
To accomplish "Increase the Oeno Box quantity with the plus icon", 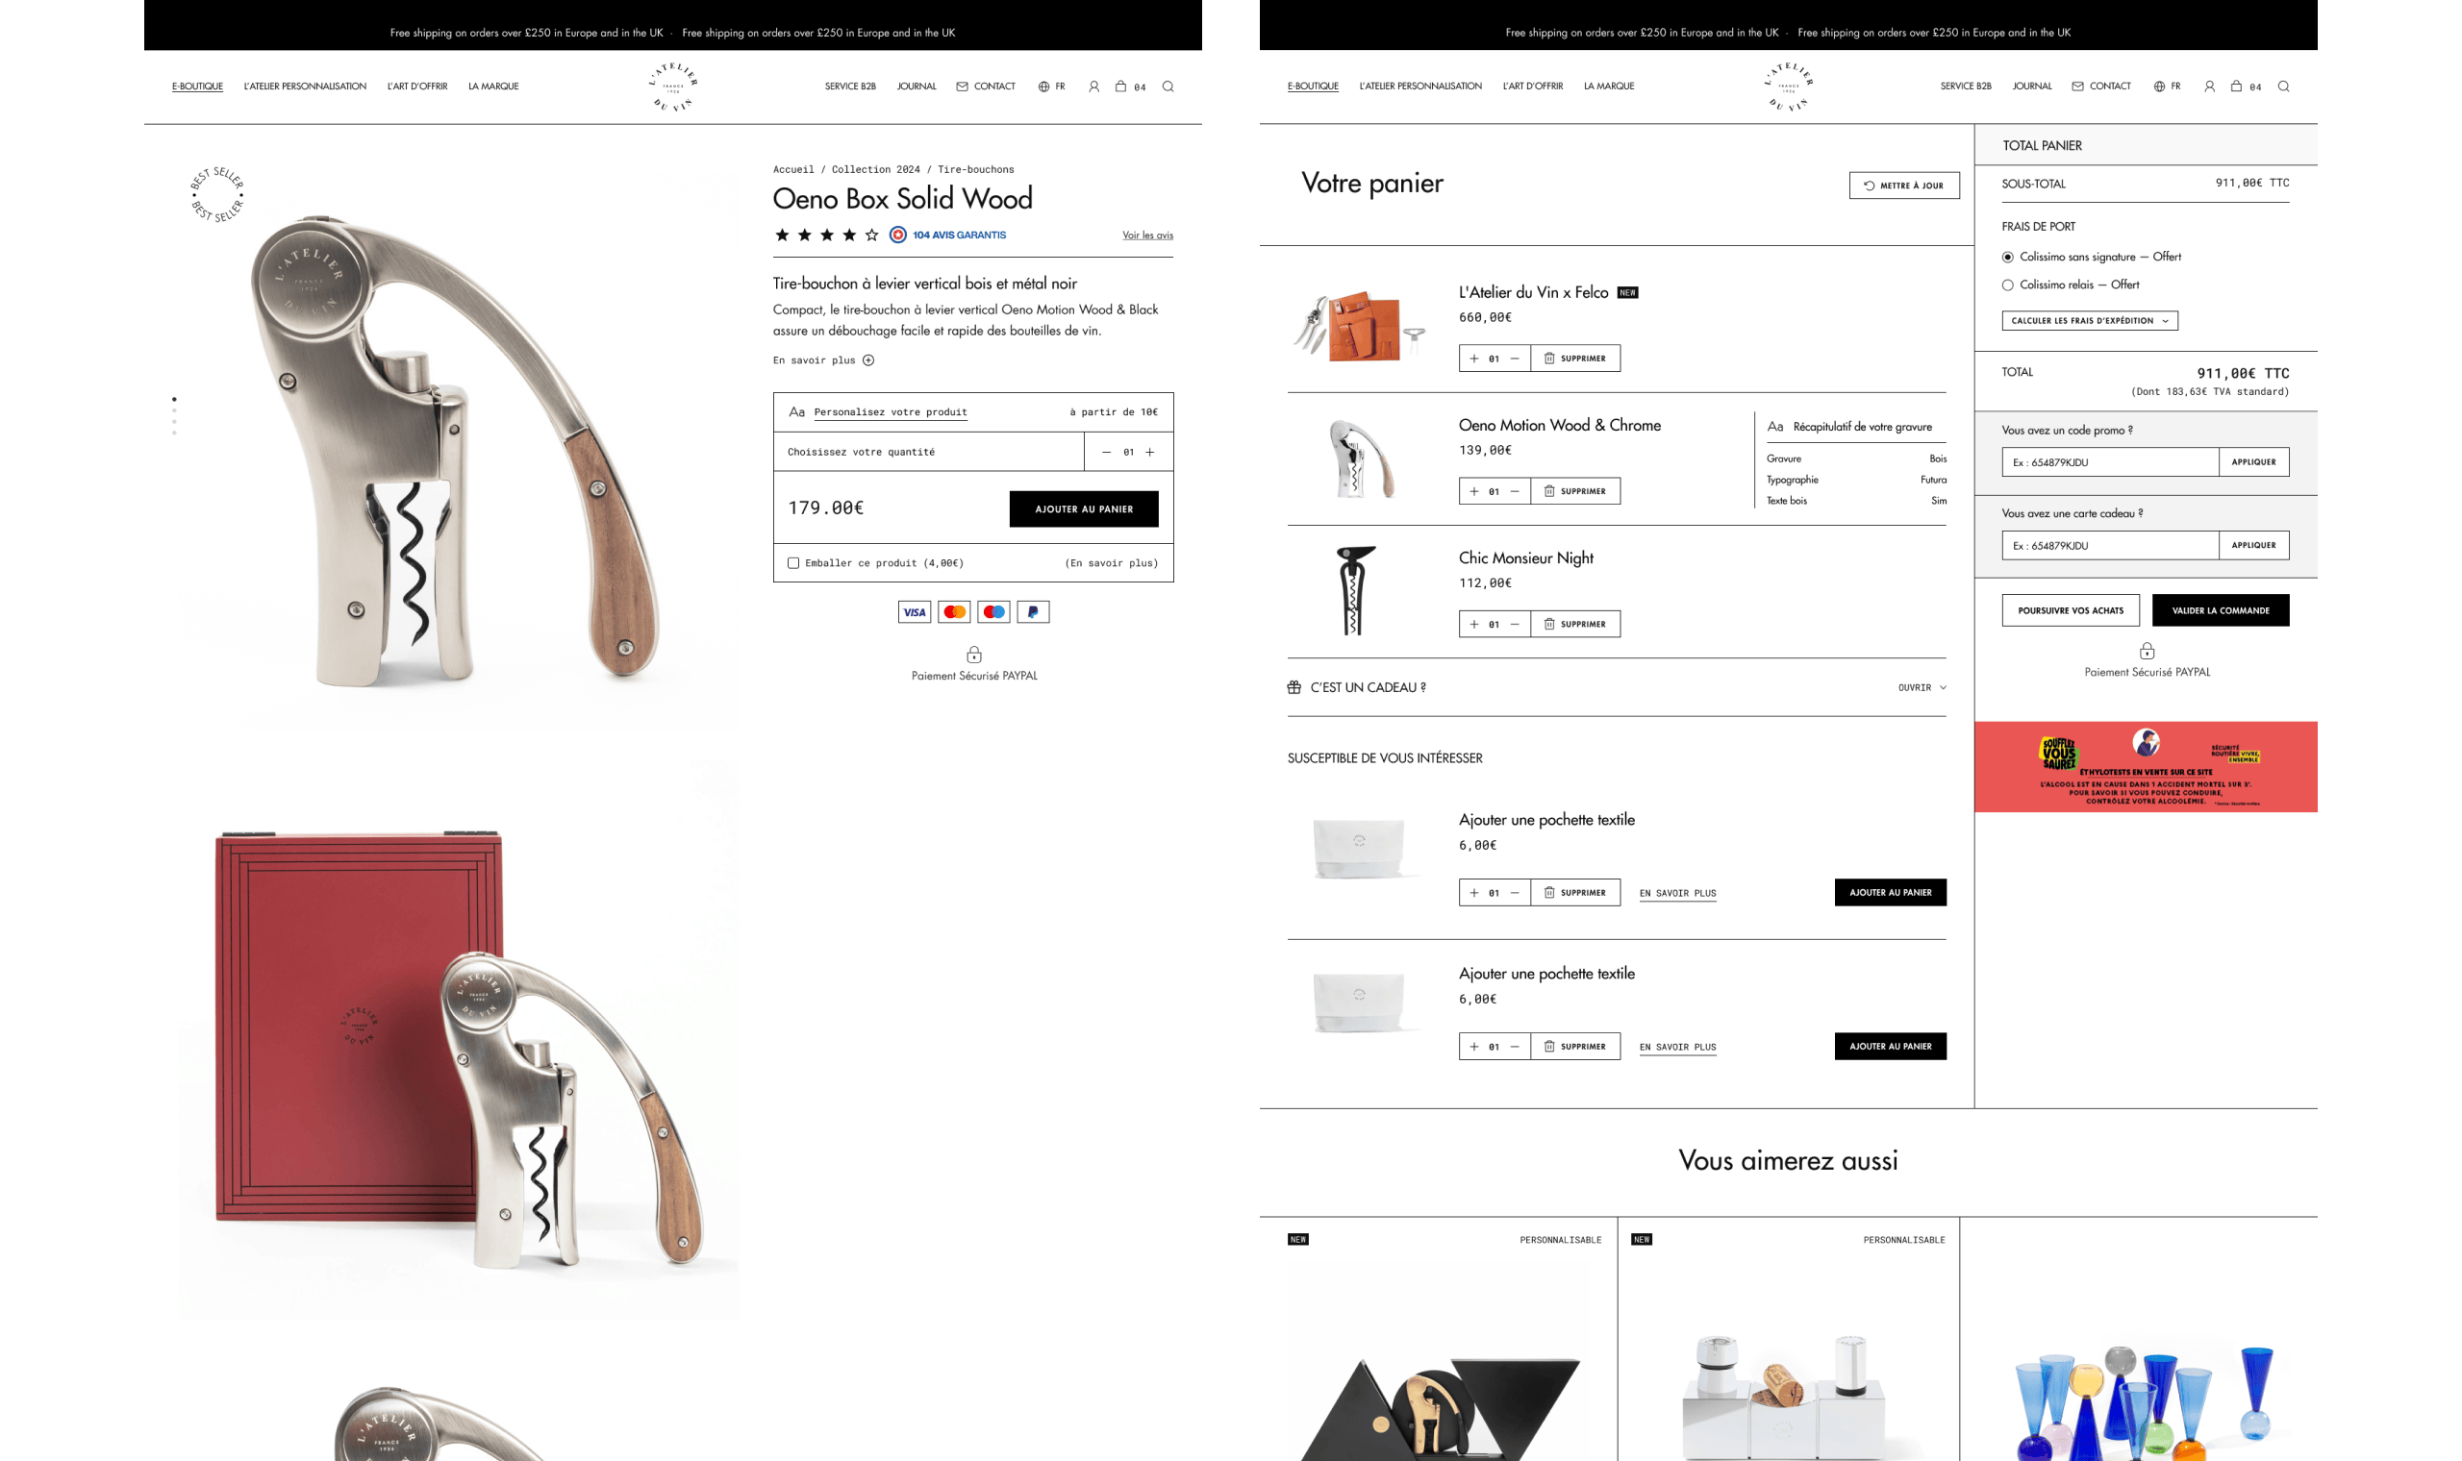I will tap(1149, 452).
